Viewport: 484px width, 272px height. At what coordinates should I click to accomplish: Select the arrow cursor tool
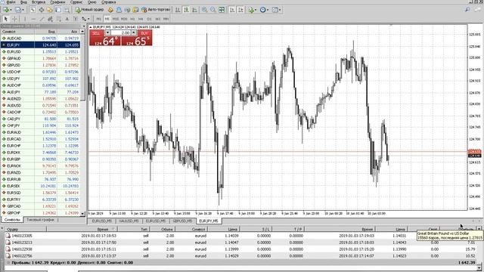[x=6, y=19]
